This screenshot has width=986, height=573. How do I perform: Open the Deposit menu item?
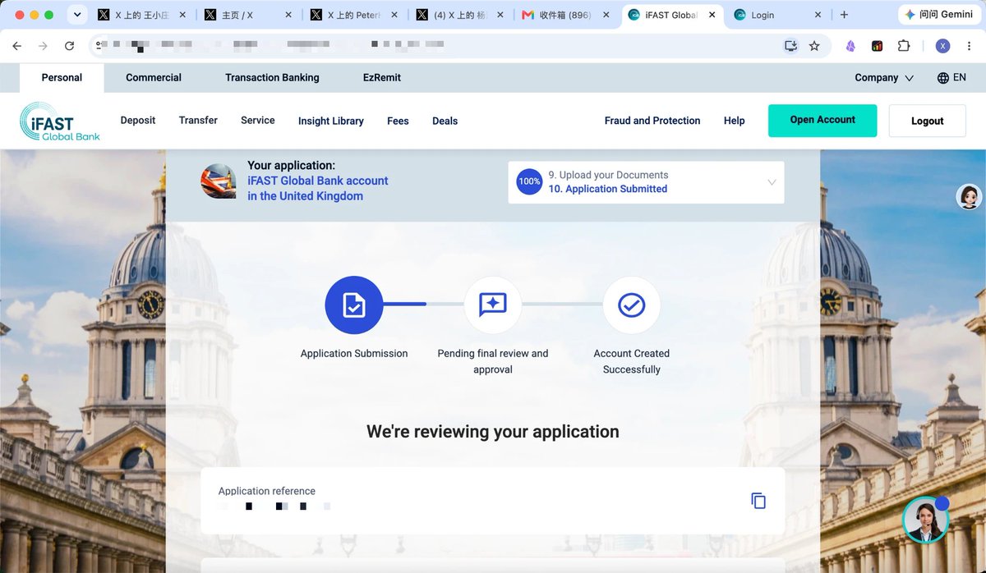coord(138,121)
